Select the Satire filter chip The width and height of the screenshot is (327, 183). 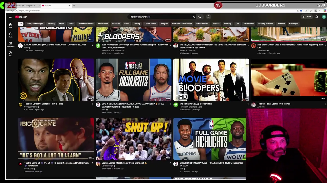point(127,24)
